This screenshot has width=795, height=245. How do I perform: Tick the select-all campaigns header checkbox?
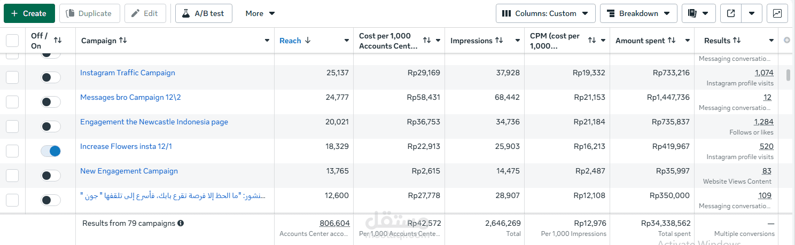click(12, 41)
